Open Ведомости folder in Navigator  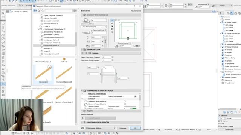(228, 80)
